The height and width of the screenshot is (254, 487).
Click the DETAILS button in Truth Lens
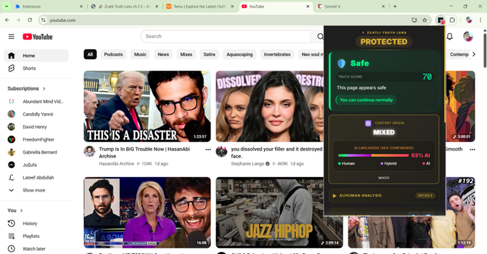click(x=425, y=196)
